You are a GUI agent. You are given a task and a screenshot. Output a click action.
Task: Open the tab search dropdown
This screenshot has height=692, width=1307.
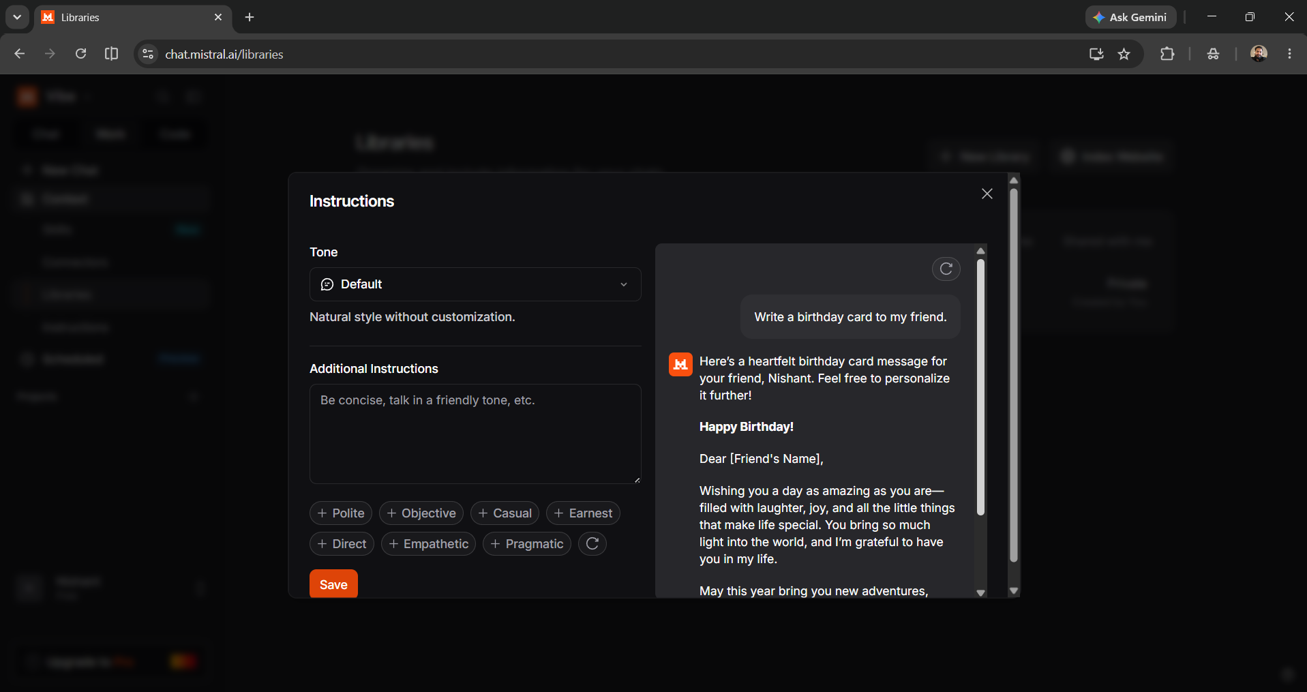pos(17,17)
